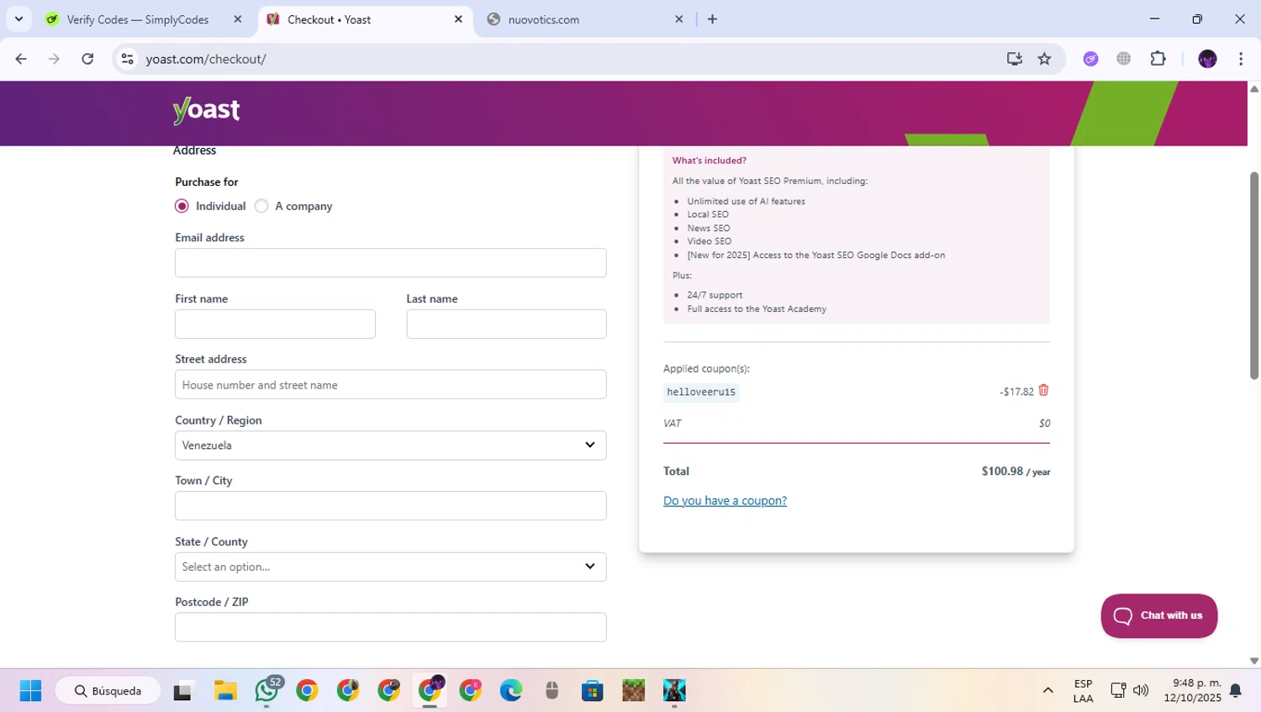Close the Verify Codes SimplyCodes tab
1261x712 pixels.
coord(238,18)
